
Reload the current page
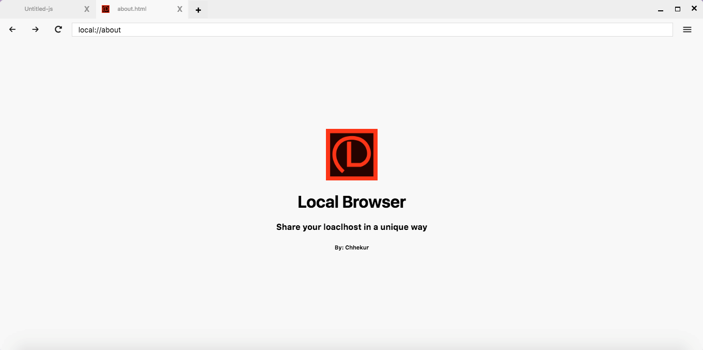[58, 29]
